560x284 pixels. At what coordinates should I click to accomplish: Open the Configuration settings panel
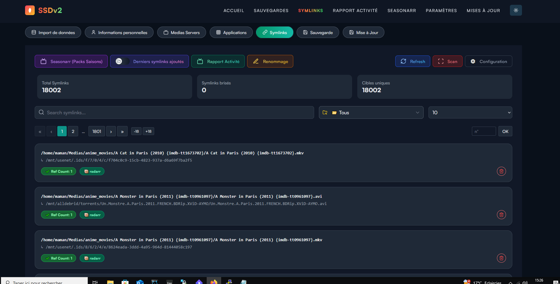point(488,62)
